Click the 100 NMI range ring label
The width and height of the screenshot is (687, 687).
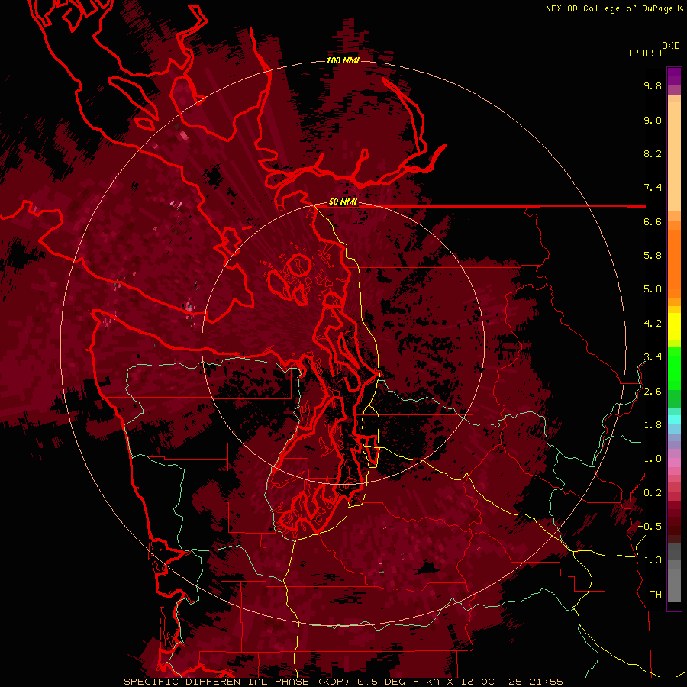point(343,60)
